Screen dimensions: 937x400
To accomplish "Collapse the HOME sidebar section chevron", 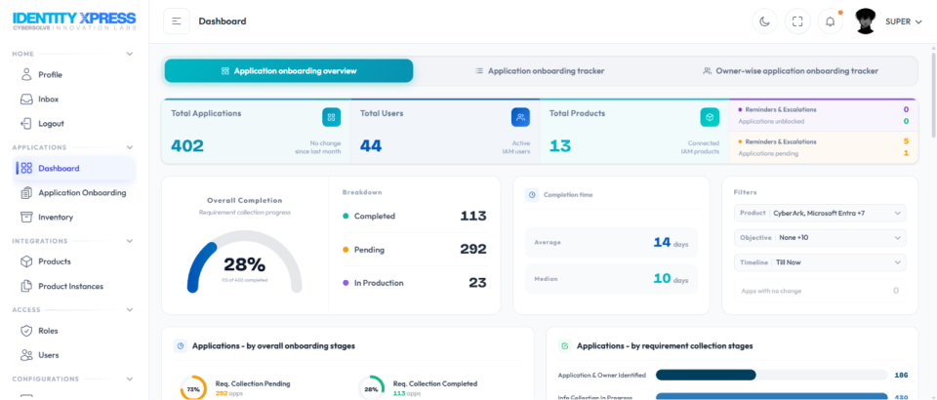I will [130, 54].
